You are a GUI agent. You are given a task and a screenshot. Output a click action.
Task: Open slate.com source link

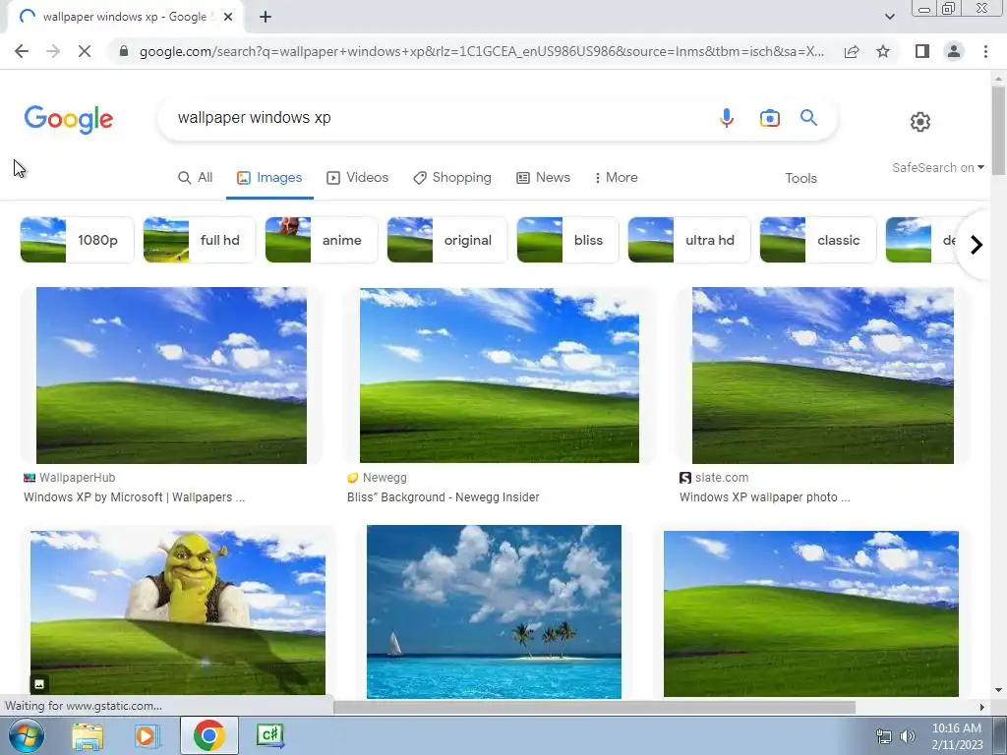click(x=714, y=478)
